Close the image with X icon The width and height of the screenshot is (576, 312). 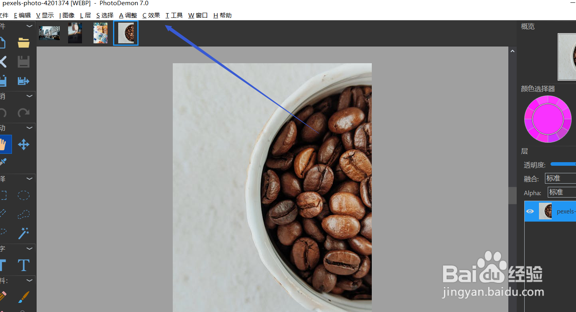[3, 62]
